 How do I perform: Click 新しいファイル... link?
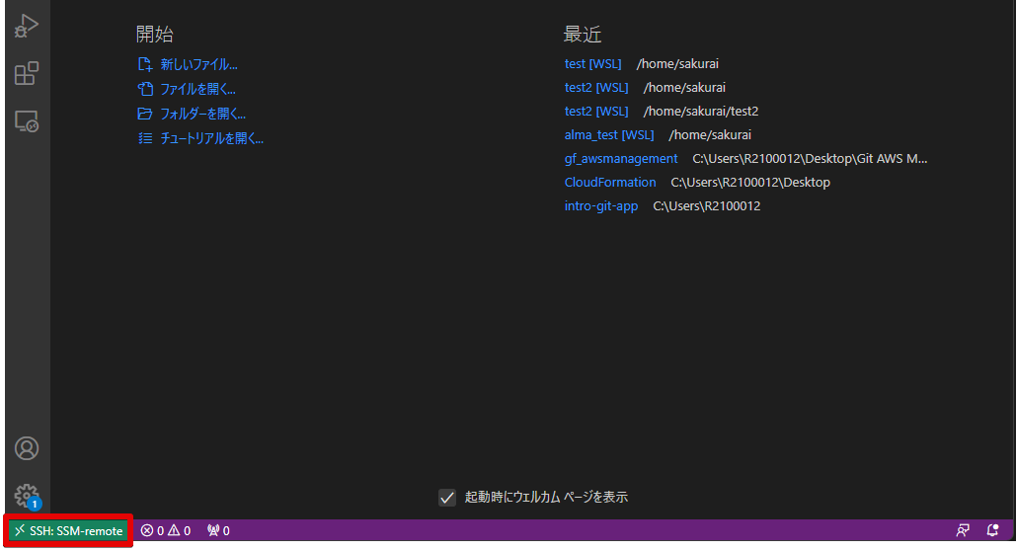pos(198,64)
